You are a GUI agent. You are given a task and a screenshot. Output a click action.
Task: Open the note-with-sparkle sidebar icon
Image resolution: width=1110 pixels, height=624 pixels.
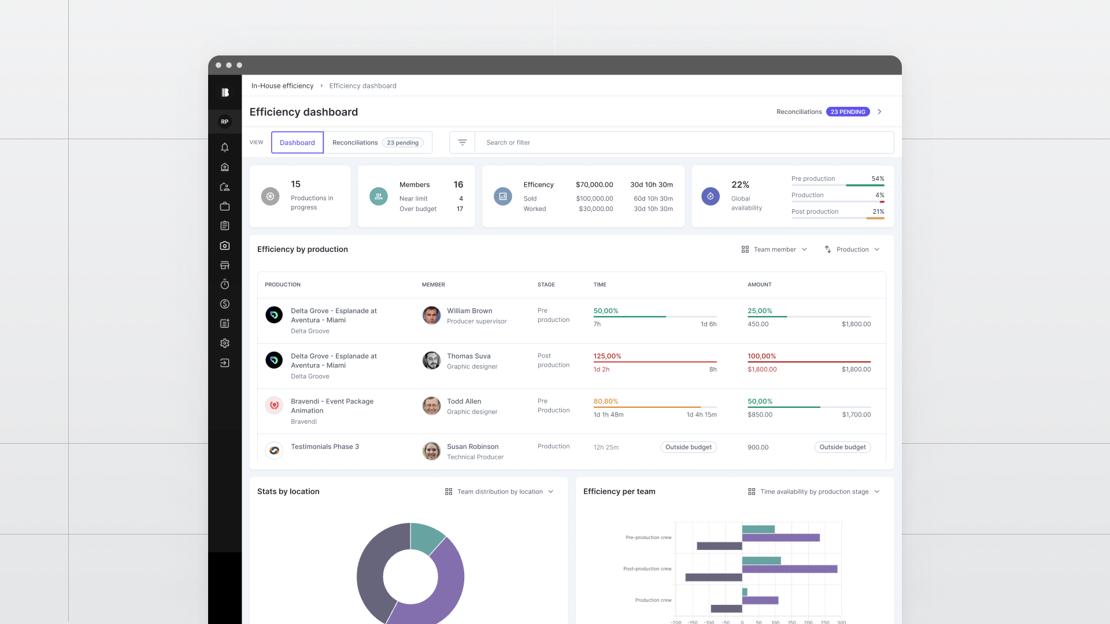pyautogui.click(x=225, y=324)
